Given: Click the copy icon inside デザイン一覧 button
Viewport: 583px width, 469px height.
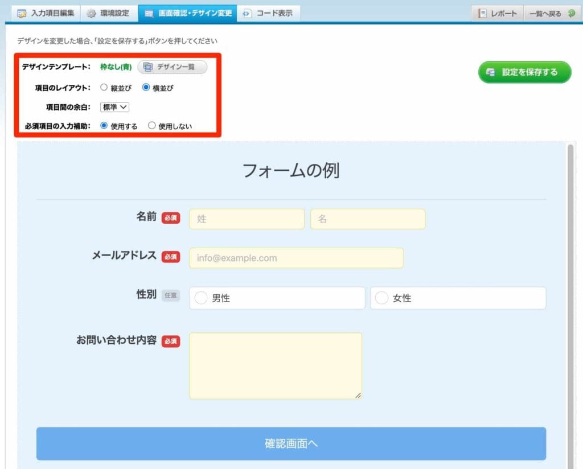Looking at the screenshot, I should point(148,67).
